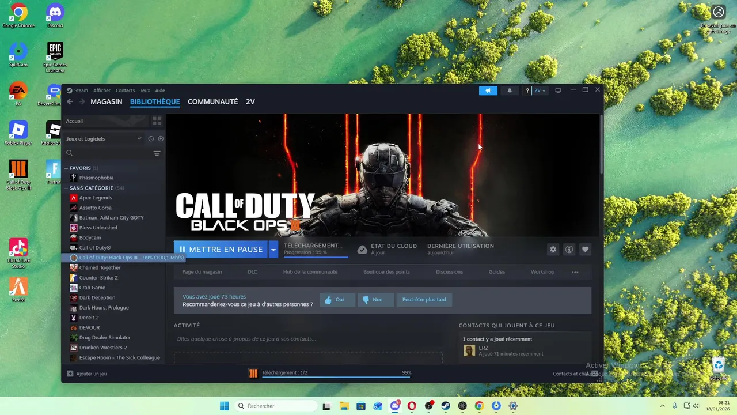The width and height of the screenshot is (737, 415).
Task: Open the Steam menu
Action: [x=81, y=90]
